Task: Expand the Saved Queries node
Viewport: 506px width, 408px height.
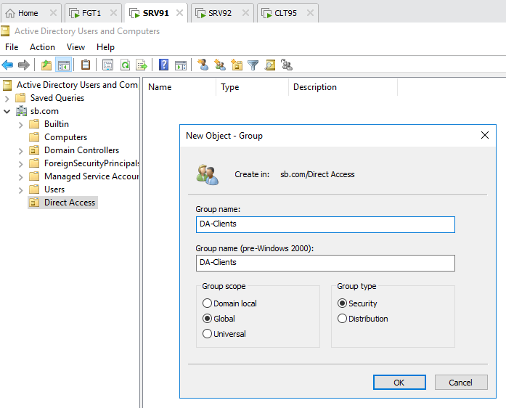Action: 7,99
